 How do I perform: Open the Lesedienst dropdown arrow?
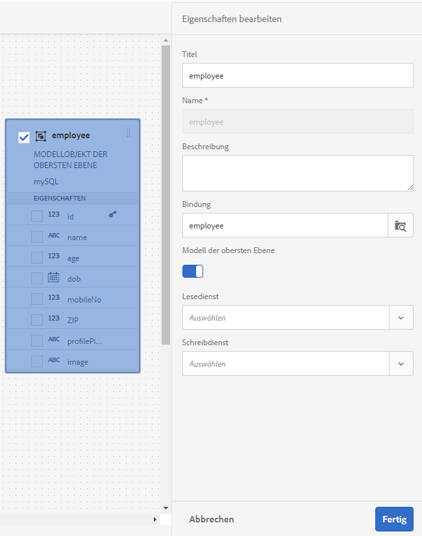tap(401, 317)
